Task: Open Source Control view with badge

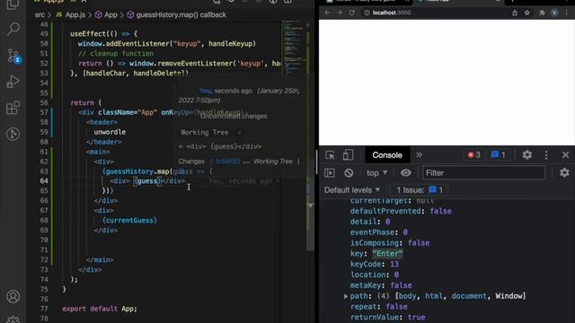Action: pos(13,56)
